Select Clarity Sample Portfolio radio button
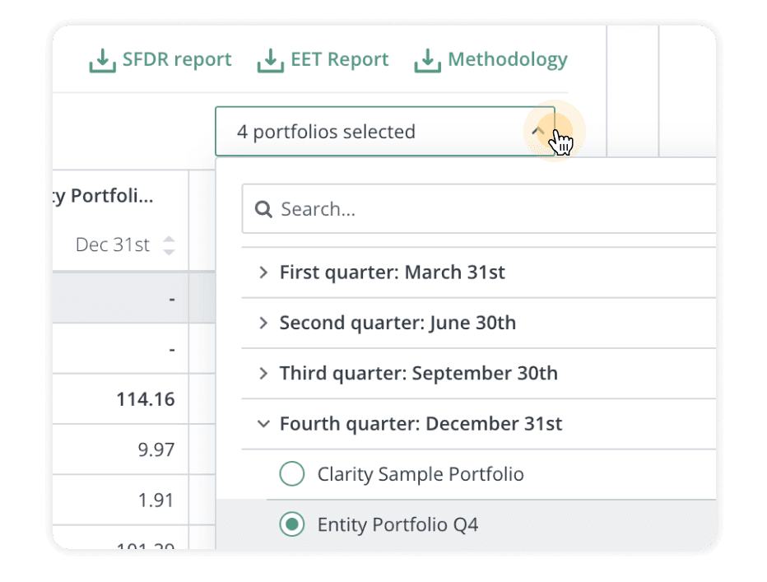Viewport: 767px width, 582px height. [292, 474]
